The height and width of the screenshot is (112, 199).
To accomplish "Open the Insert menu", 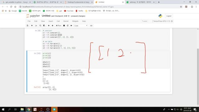I will (x=51, y=21).
